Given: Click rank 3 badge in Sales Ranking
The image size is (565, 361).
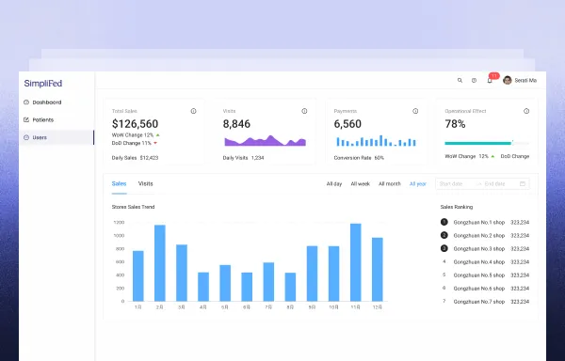Looking at the screenshot, I should click(444, 248).
